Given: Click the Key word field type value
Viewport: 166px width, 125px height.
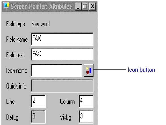Looking at the screenshot, I should coord(41,24).
